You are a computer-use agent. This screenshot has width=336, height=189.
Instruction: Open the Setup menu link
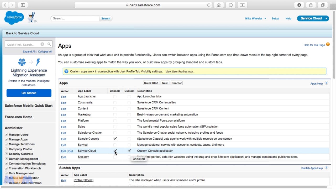click(x=275, y=18)
